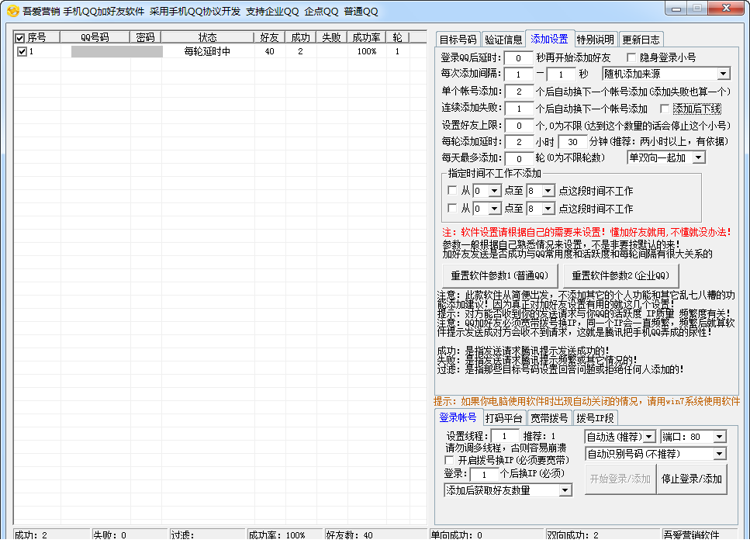The height and width of the screenshot is (557, 750).
Task: Uncheck the checkbox for row 1
Action: pyautogui.click(x=22, y=52)
